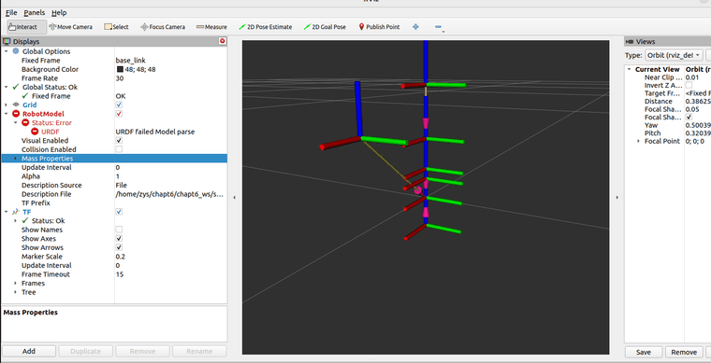
Task: Enable the Show Names checkbox
Action: coord(119,230)
